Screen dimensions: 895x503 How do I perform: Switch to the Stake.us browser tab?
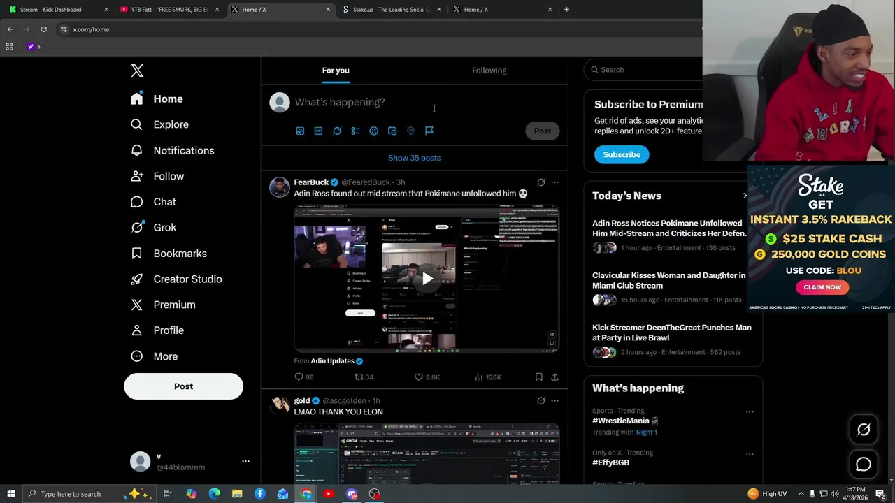pos(392,10)
